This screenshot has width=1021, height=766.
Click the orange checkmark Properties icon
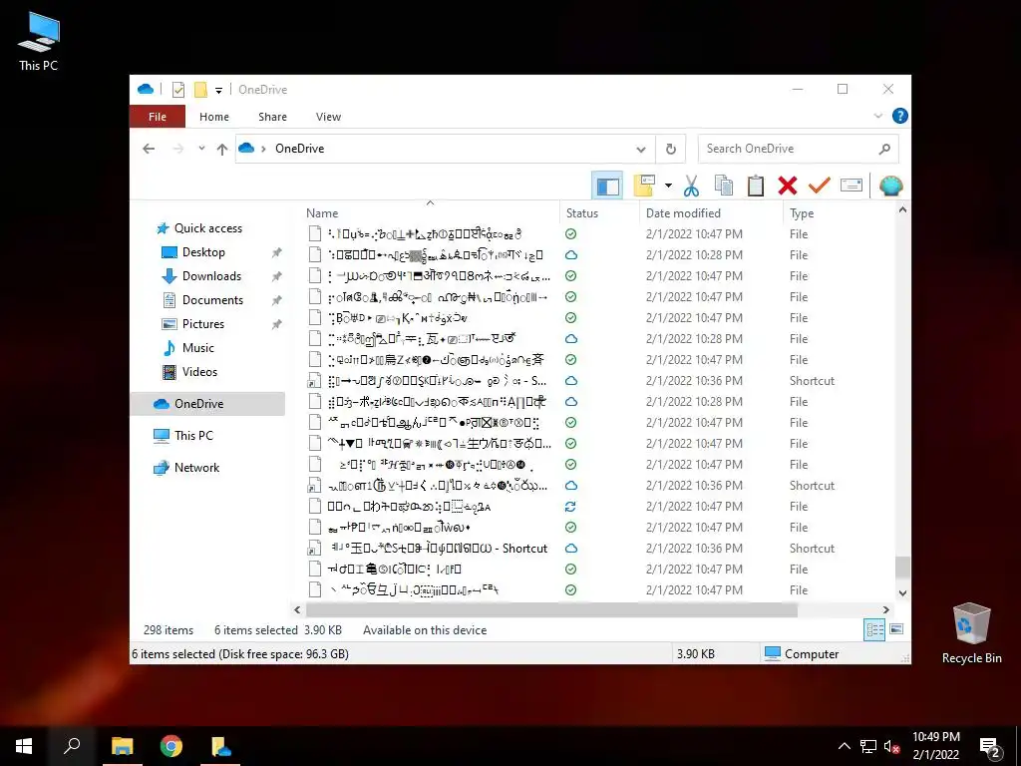point(820,187)
